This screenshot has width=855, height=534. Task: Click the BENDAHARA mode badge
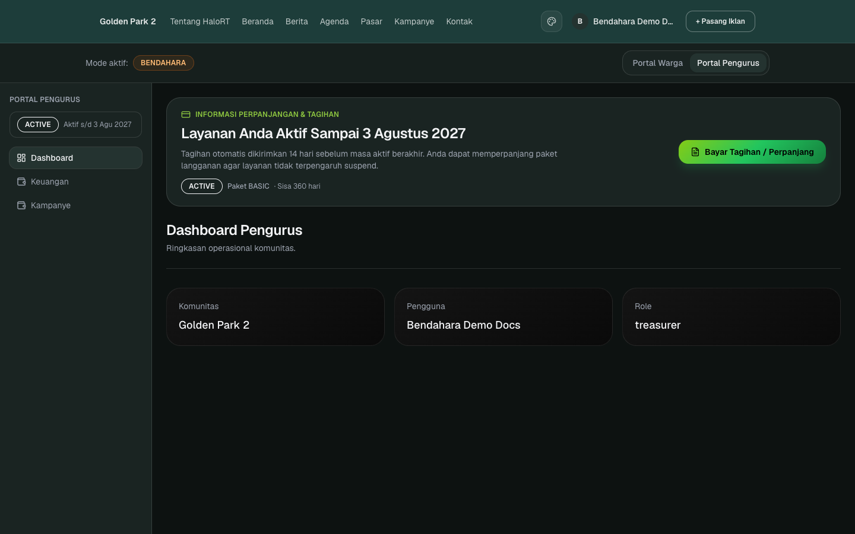[x=163, y=63]
